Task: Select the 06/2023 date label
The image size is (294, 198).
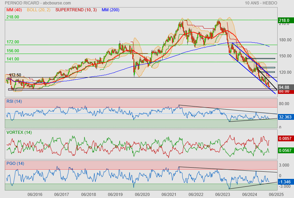Action: pyautogui.click(x=223, y=195)
